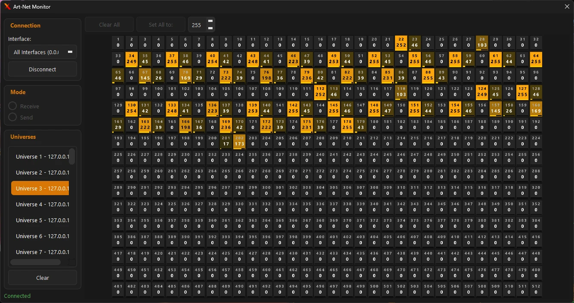The height and width of the screenshot is (303, 574).
Task: Click the 255 value input field
Action: [197, 25]
